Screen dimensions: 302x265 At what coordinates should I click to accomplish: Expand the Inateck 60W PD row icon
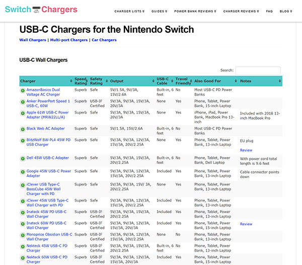[23, 224]
